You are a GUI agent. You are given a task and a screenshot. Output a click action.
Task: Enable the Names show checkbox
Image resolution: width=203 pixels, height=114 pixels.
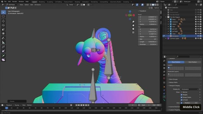(x=181, y=92)
